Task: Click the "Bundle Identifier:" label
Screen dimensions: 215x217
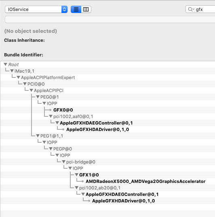Action: click(x=23, y=55)
